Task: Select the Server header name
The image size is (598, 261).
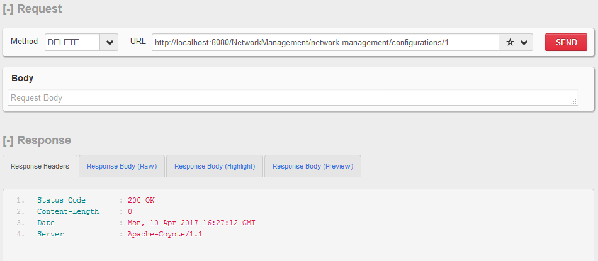Action: (x=50, y=235)
